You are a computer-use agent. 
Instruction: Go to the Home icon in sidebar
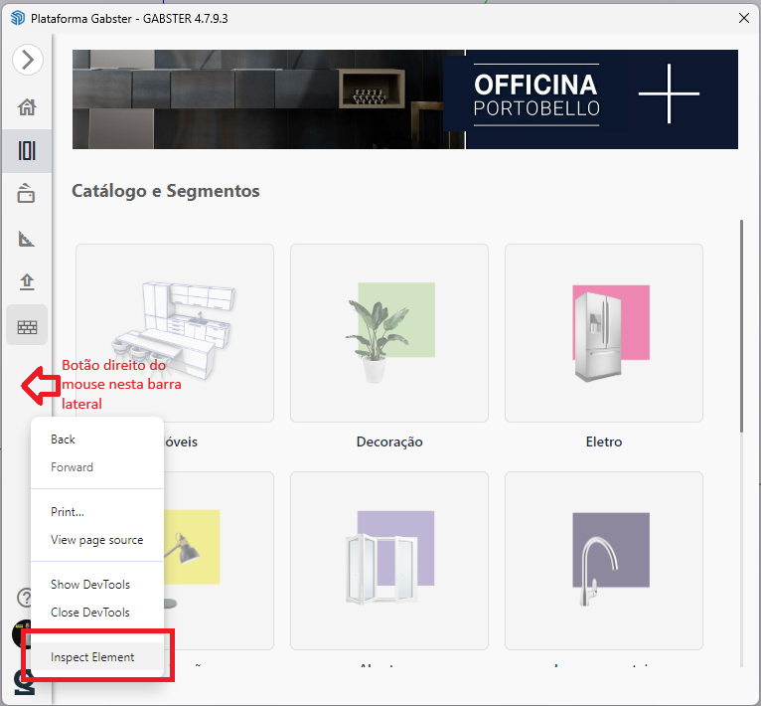(x=27, y=107)
